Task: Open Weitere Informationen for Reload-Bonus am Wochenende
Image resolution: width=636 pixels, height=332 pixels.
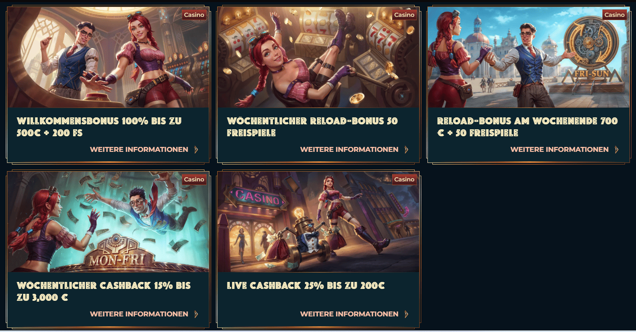Action: [x=560, y=149]
